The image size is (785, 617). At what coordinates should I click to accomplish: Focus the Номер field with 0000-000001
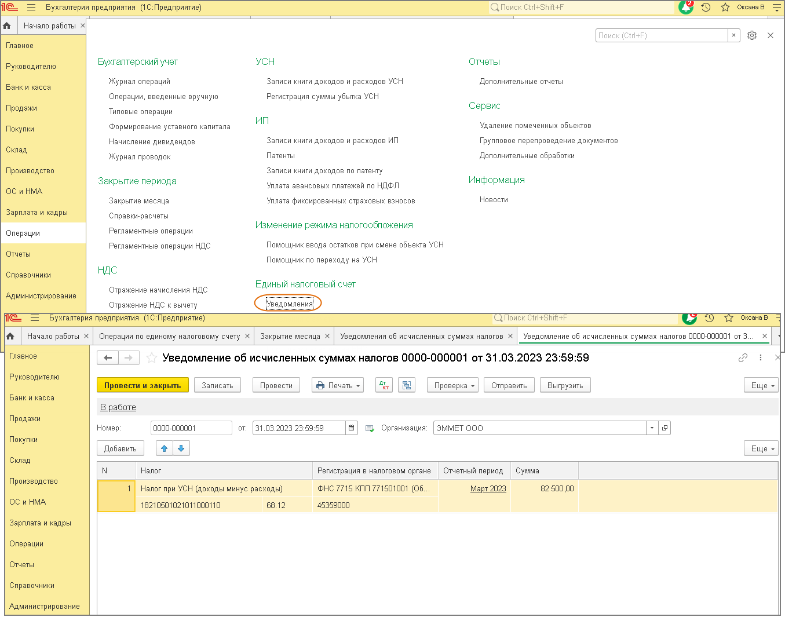tap(191, 428)
